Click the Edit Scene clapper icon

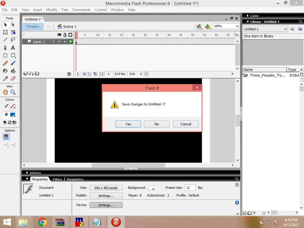pyautogui.click(x=199, y=26)
